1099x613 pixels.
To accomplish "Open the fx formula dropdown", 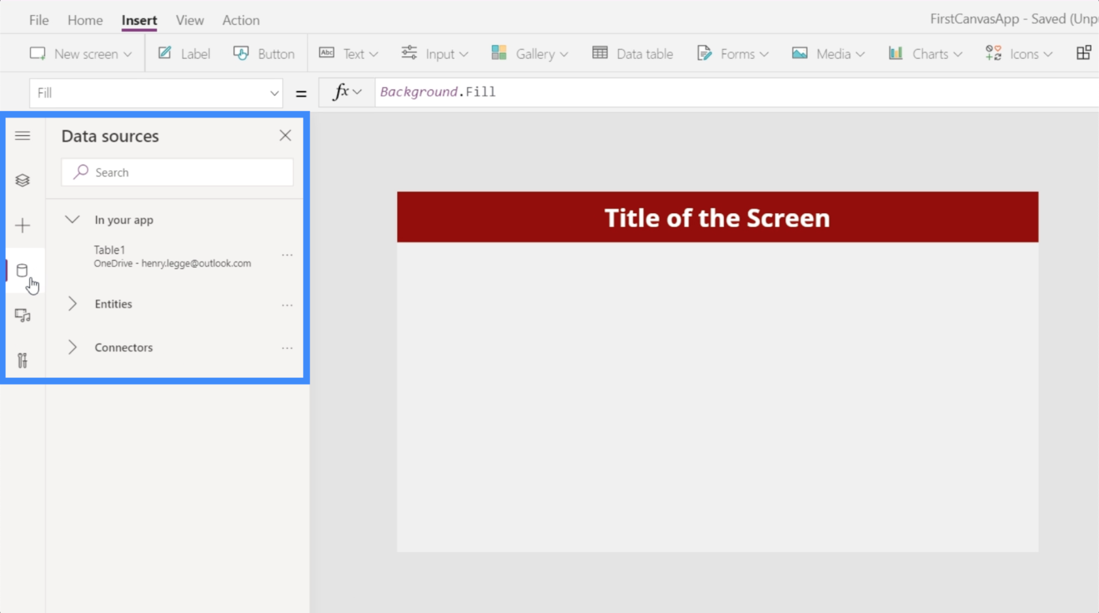I will [x=347, y=92].
